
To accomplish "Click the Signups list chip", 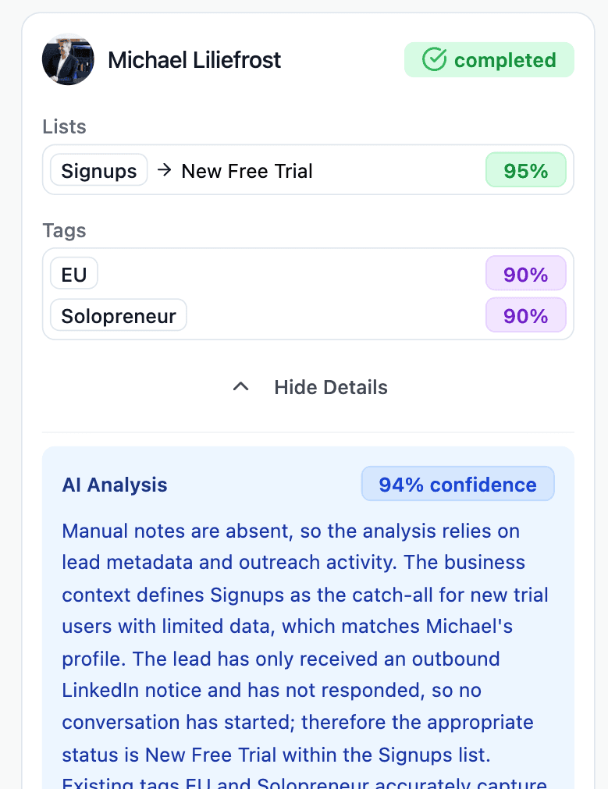I will 98,170.
